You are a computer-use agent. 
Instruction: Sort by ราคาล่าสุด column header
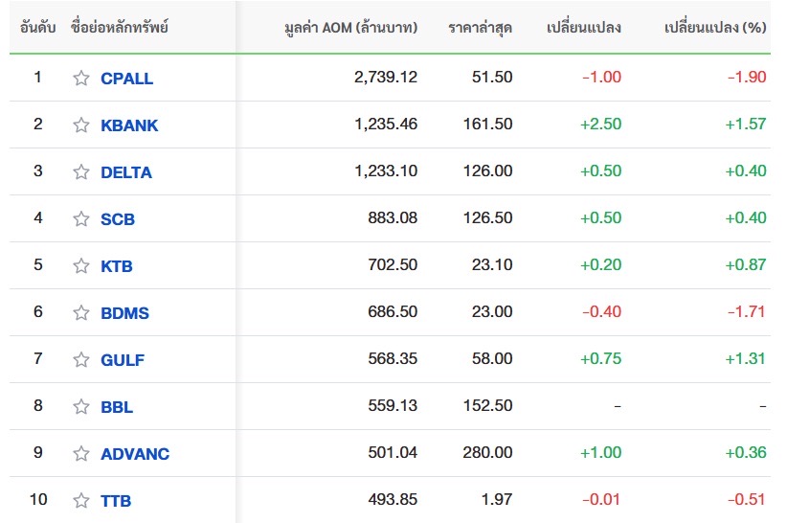click(480, 27)
